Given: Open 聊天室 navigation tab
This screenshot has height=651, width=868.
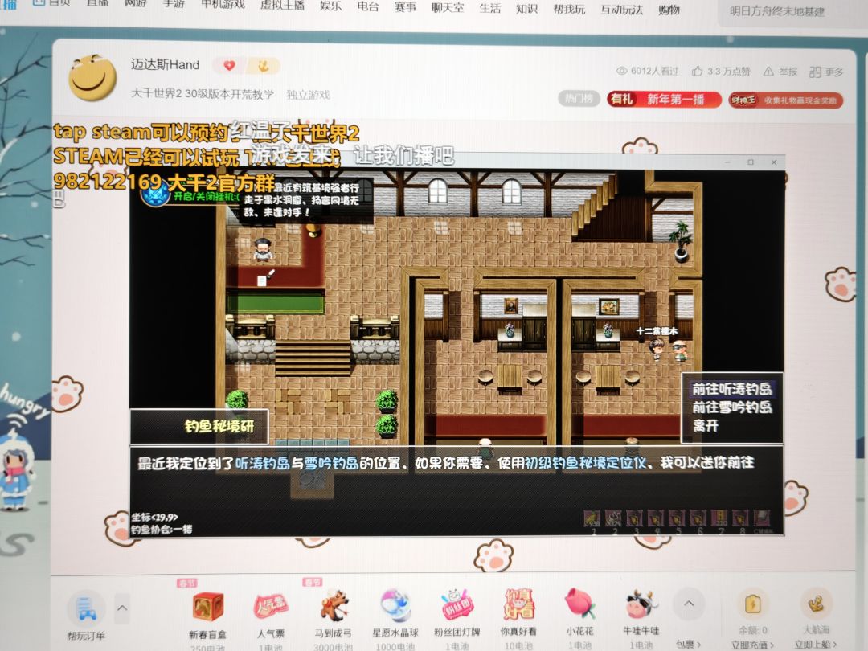Looking at the screenshot, I should tap(448, 8).
